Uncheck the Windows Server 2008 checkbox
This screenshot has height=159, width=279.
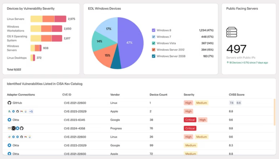click(x=154, y=56)
